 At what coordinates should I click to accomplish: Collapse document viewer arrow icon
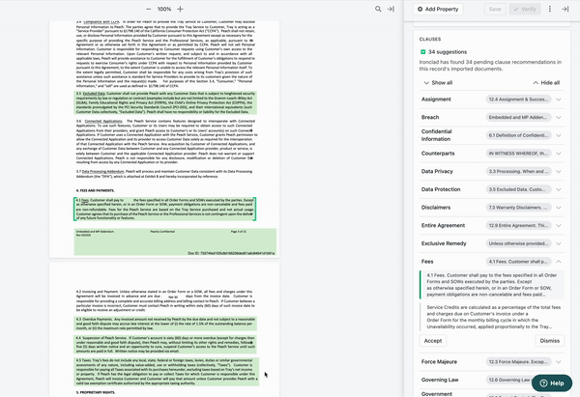[x=391, y=9]
